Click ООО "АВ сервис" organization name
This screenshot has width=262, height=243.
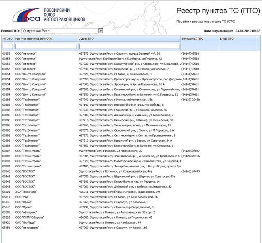pos(26,212)
